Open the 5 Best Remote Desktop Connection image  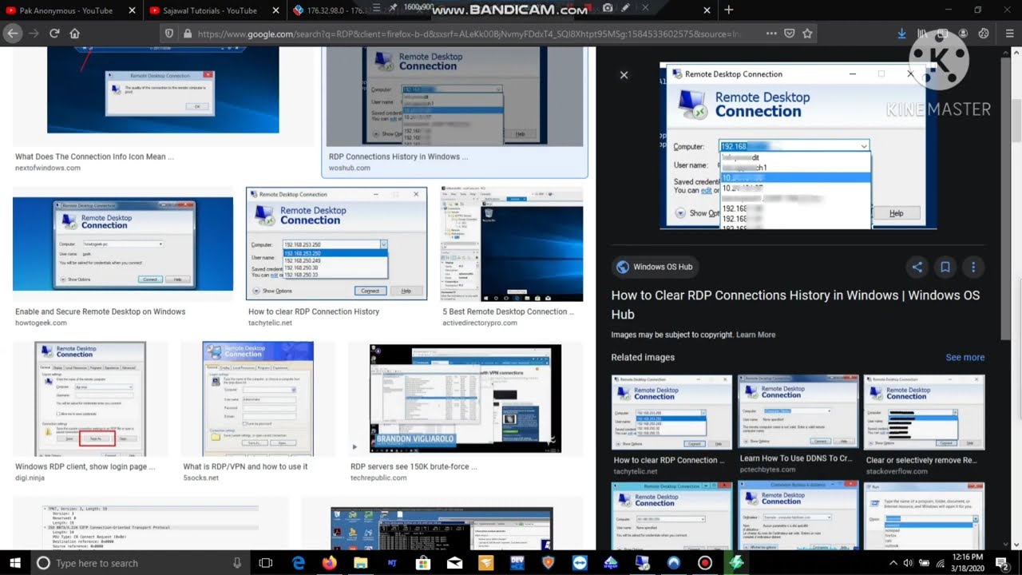[x=513, y=244]
